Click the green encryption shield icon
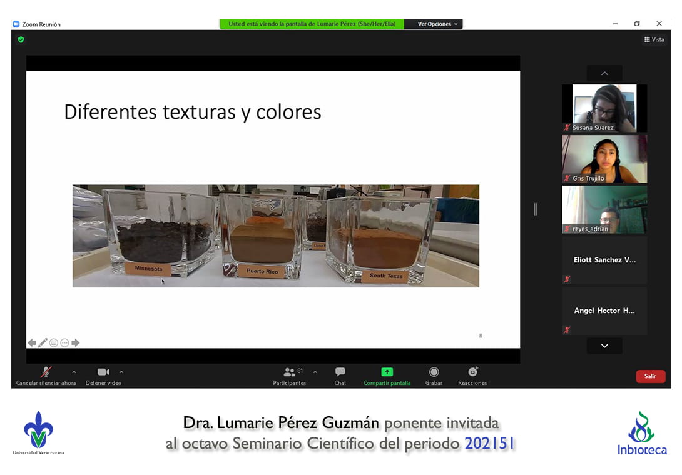 pyautogui.click(x=21, y=39)
